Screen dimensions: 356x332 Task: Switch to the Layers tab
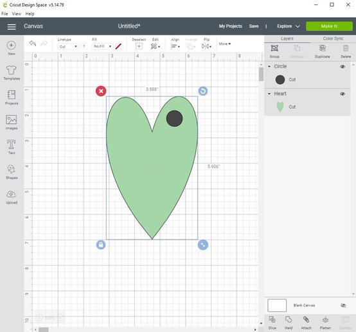pos(287,39)
